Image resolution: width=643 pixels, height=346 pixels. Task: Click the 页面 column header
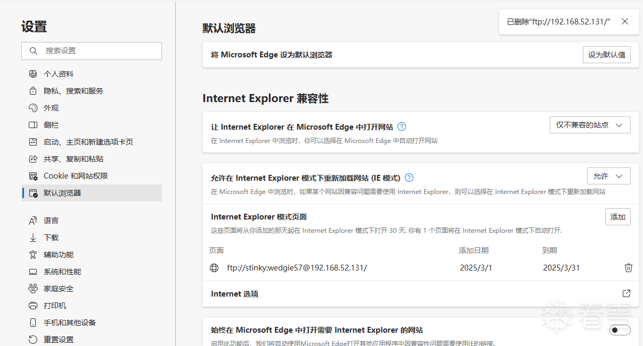[216, 250]
